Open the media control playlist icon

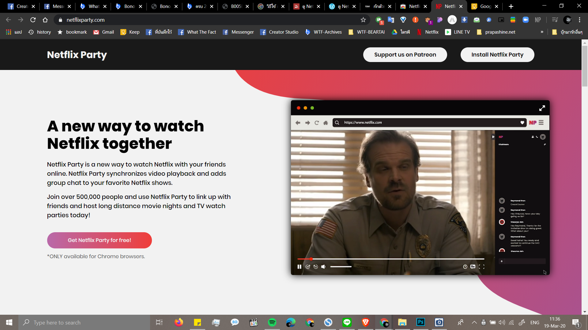click(x=555, y=20)
